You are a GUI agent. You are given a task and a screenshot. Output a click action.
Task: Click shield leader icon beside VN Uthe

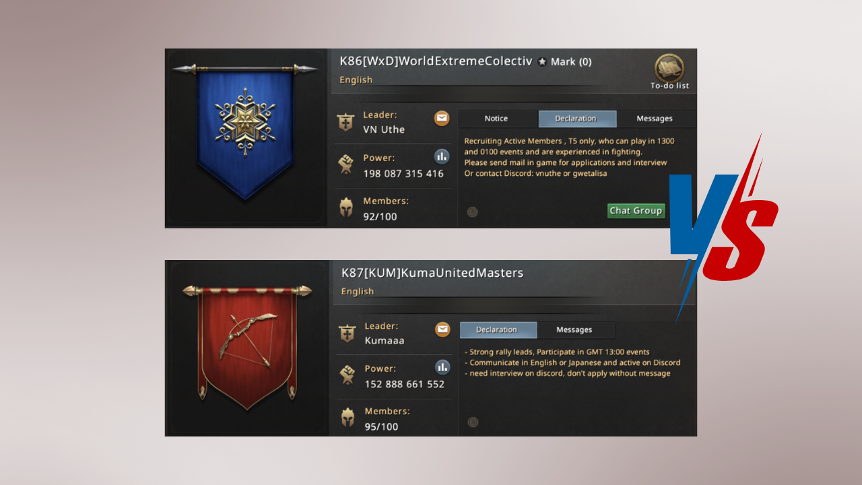click(x=346, y=122)
